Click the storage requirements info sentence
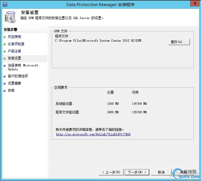The width and height of the screenshot is (201, 181). (90, 129)
